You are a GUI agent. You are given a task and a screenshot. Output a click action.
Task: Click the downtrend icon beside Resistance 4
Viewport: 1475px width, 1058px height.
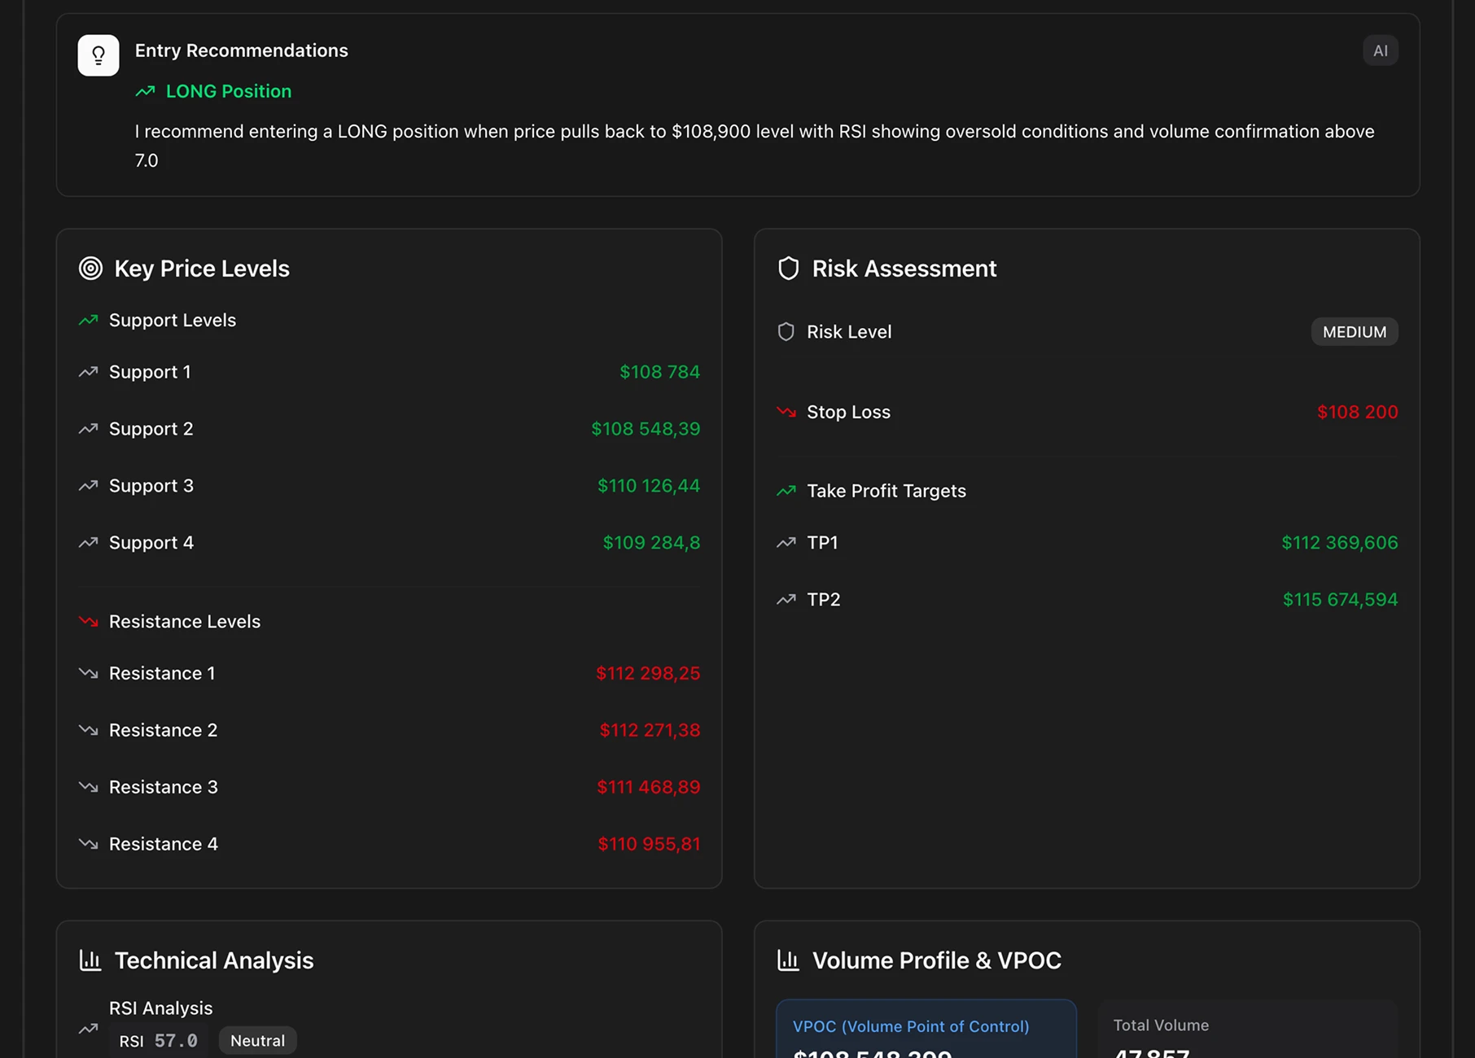(88, 844)
